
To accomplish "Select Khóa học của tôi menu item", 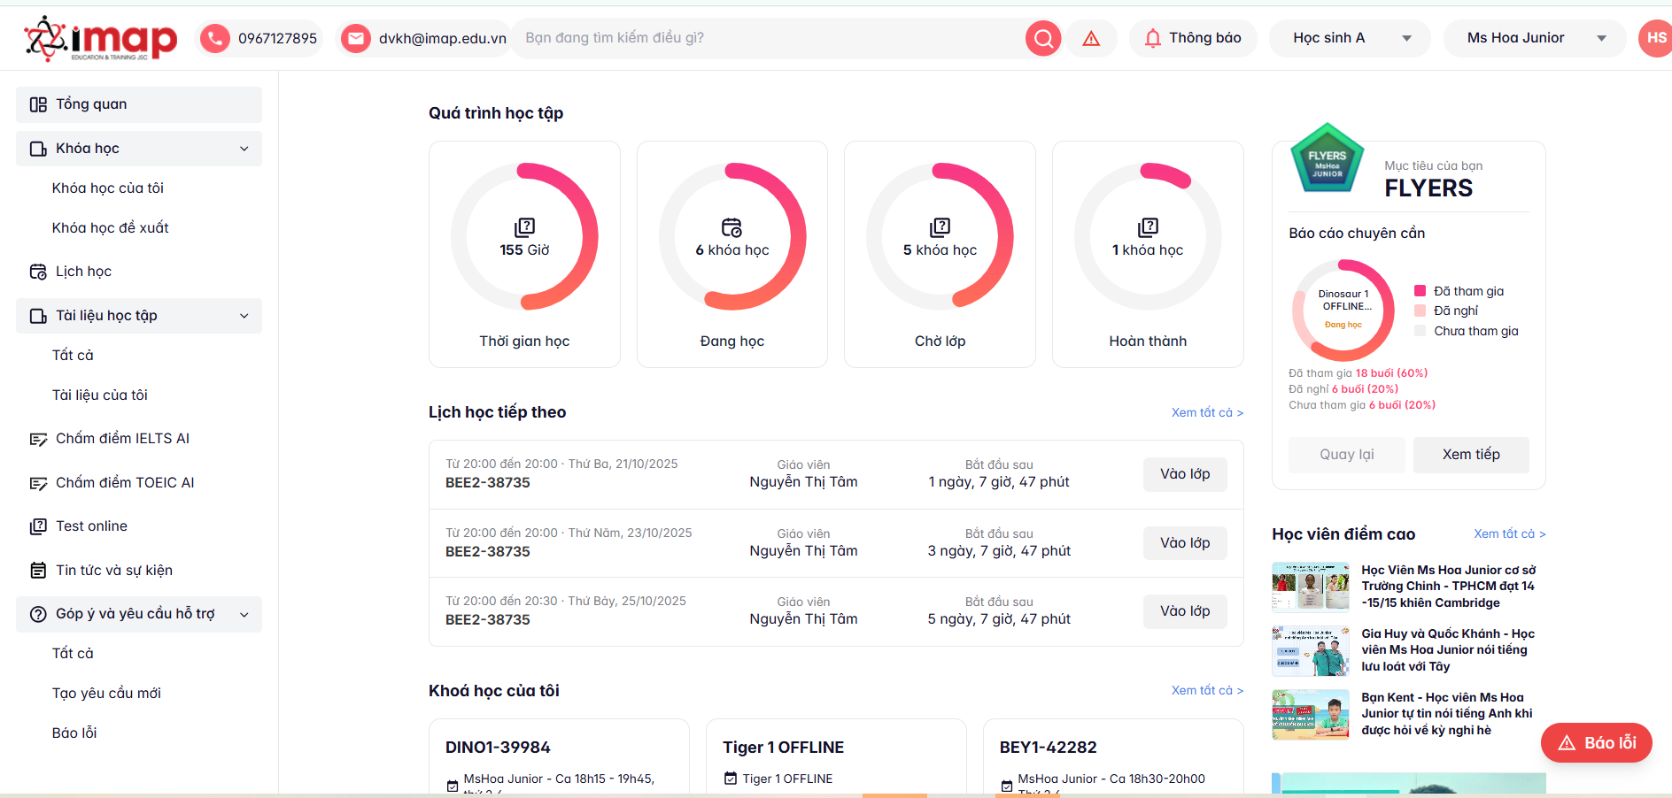I will [x=110, y=188].
